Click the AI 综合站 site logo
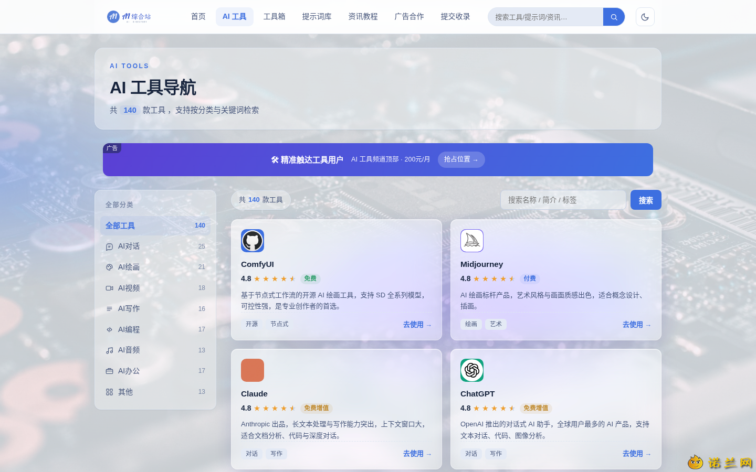Viewport: 756px width, 472px height. click(x=129, y=17)
